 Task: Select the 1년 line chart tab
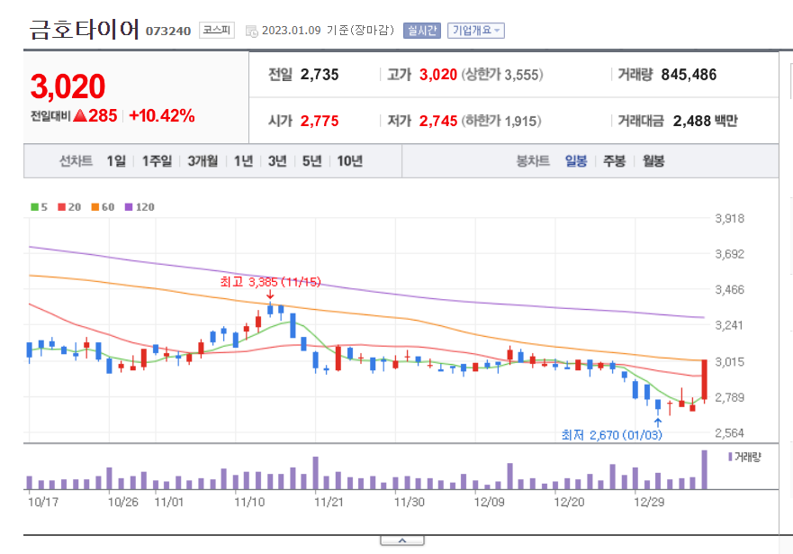tap(243, 161)
